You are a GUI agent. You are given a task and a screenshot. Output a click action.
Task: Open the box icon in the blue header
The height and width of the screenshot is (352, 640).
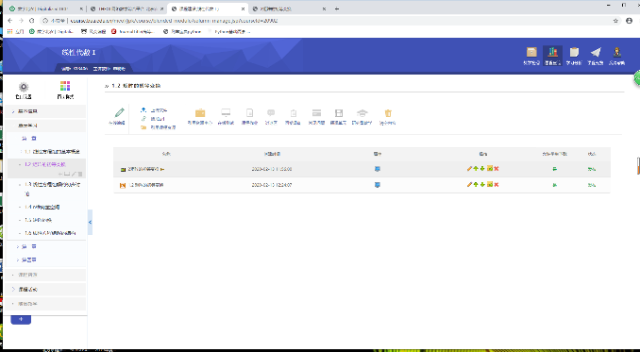[531, 52]
